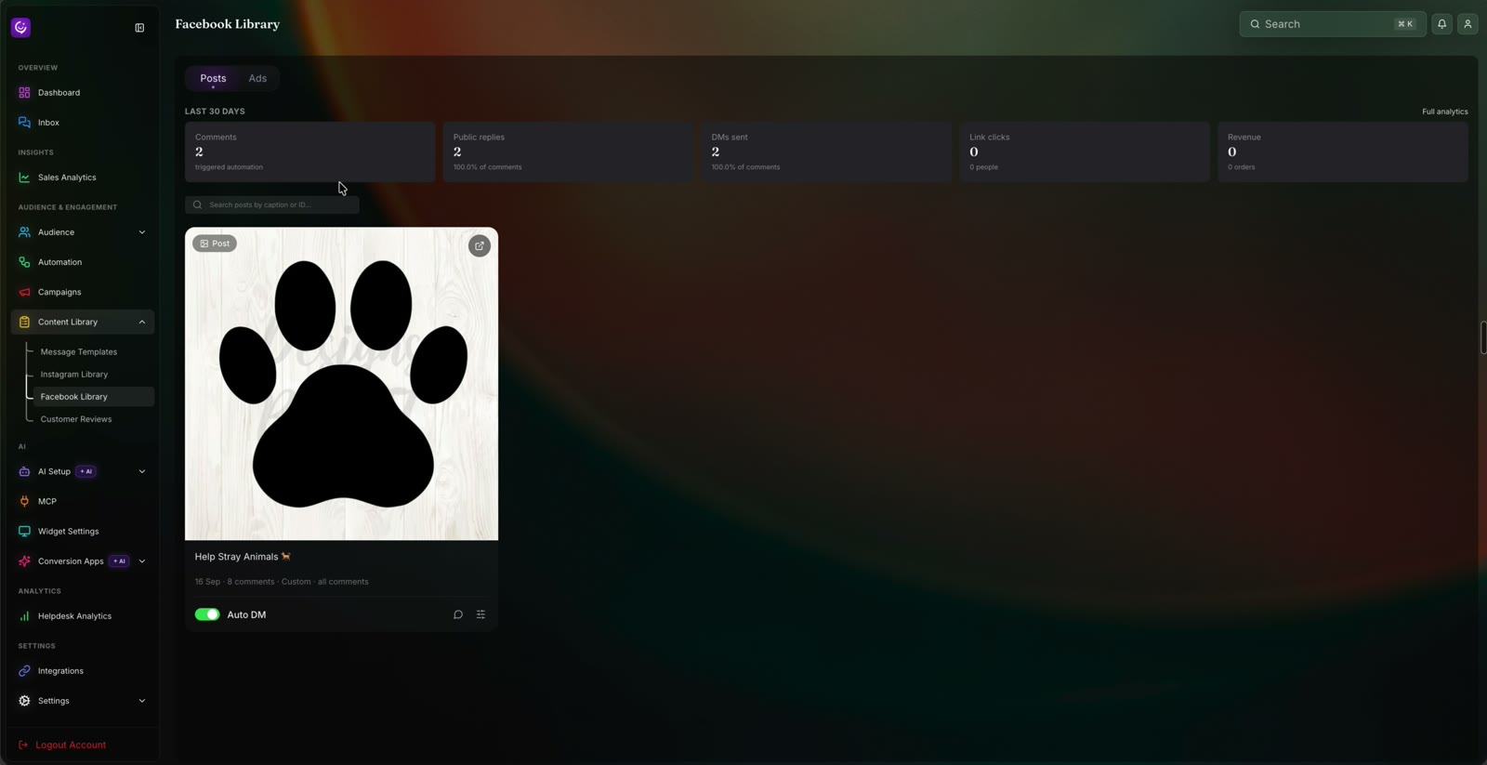This screenshot has height=765, width=1487.
Task: Click the Dashboard grid icon
Action: [24, 93]
